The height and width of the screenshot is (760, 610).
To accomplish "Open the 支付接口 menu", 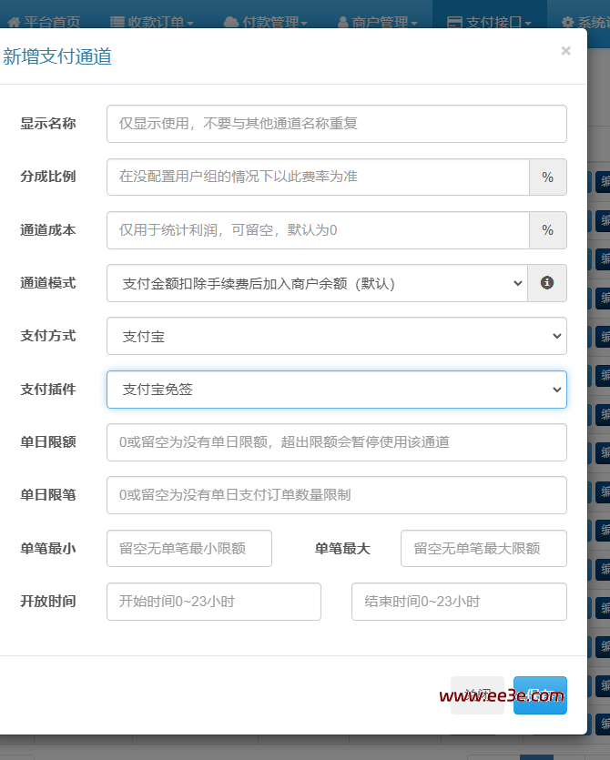I will point(488,22).
